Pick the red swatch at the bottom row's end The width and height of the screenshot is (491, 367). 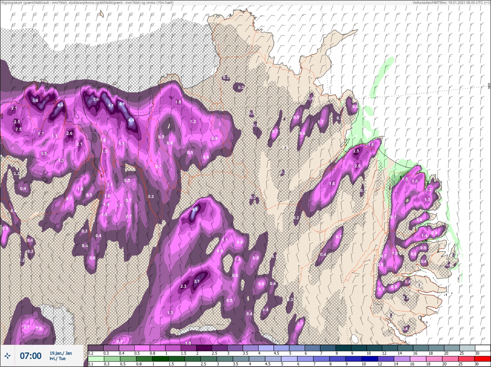pos(483,359)
